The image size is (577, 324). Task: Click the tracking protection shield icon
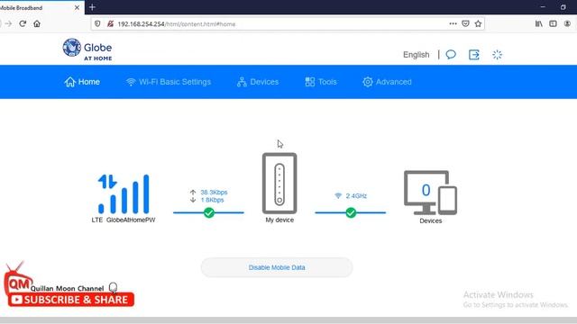[97, 24]
